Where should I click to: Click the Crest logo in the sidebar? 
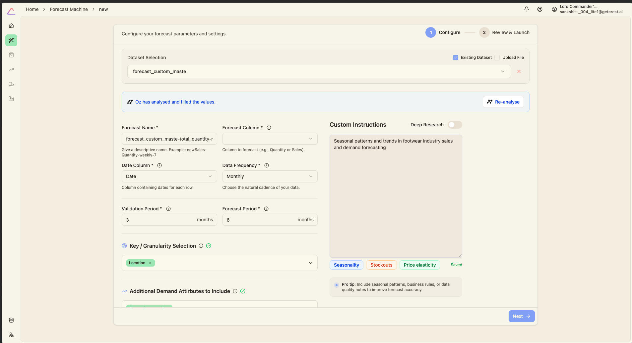point(11,11)
